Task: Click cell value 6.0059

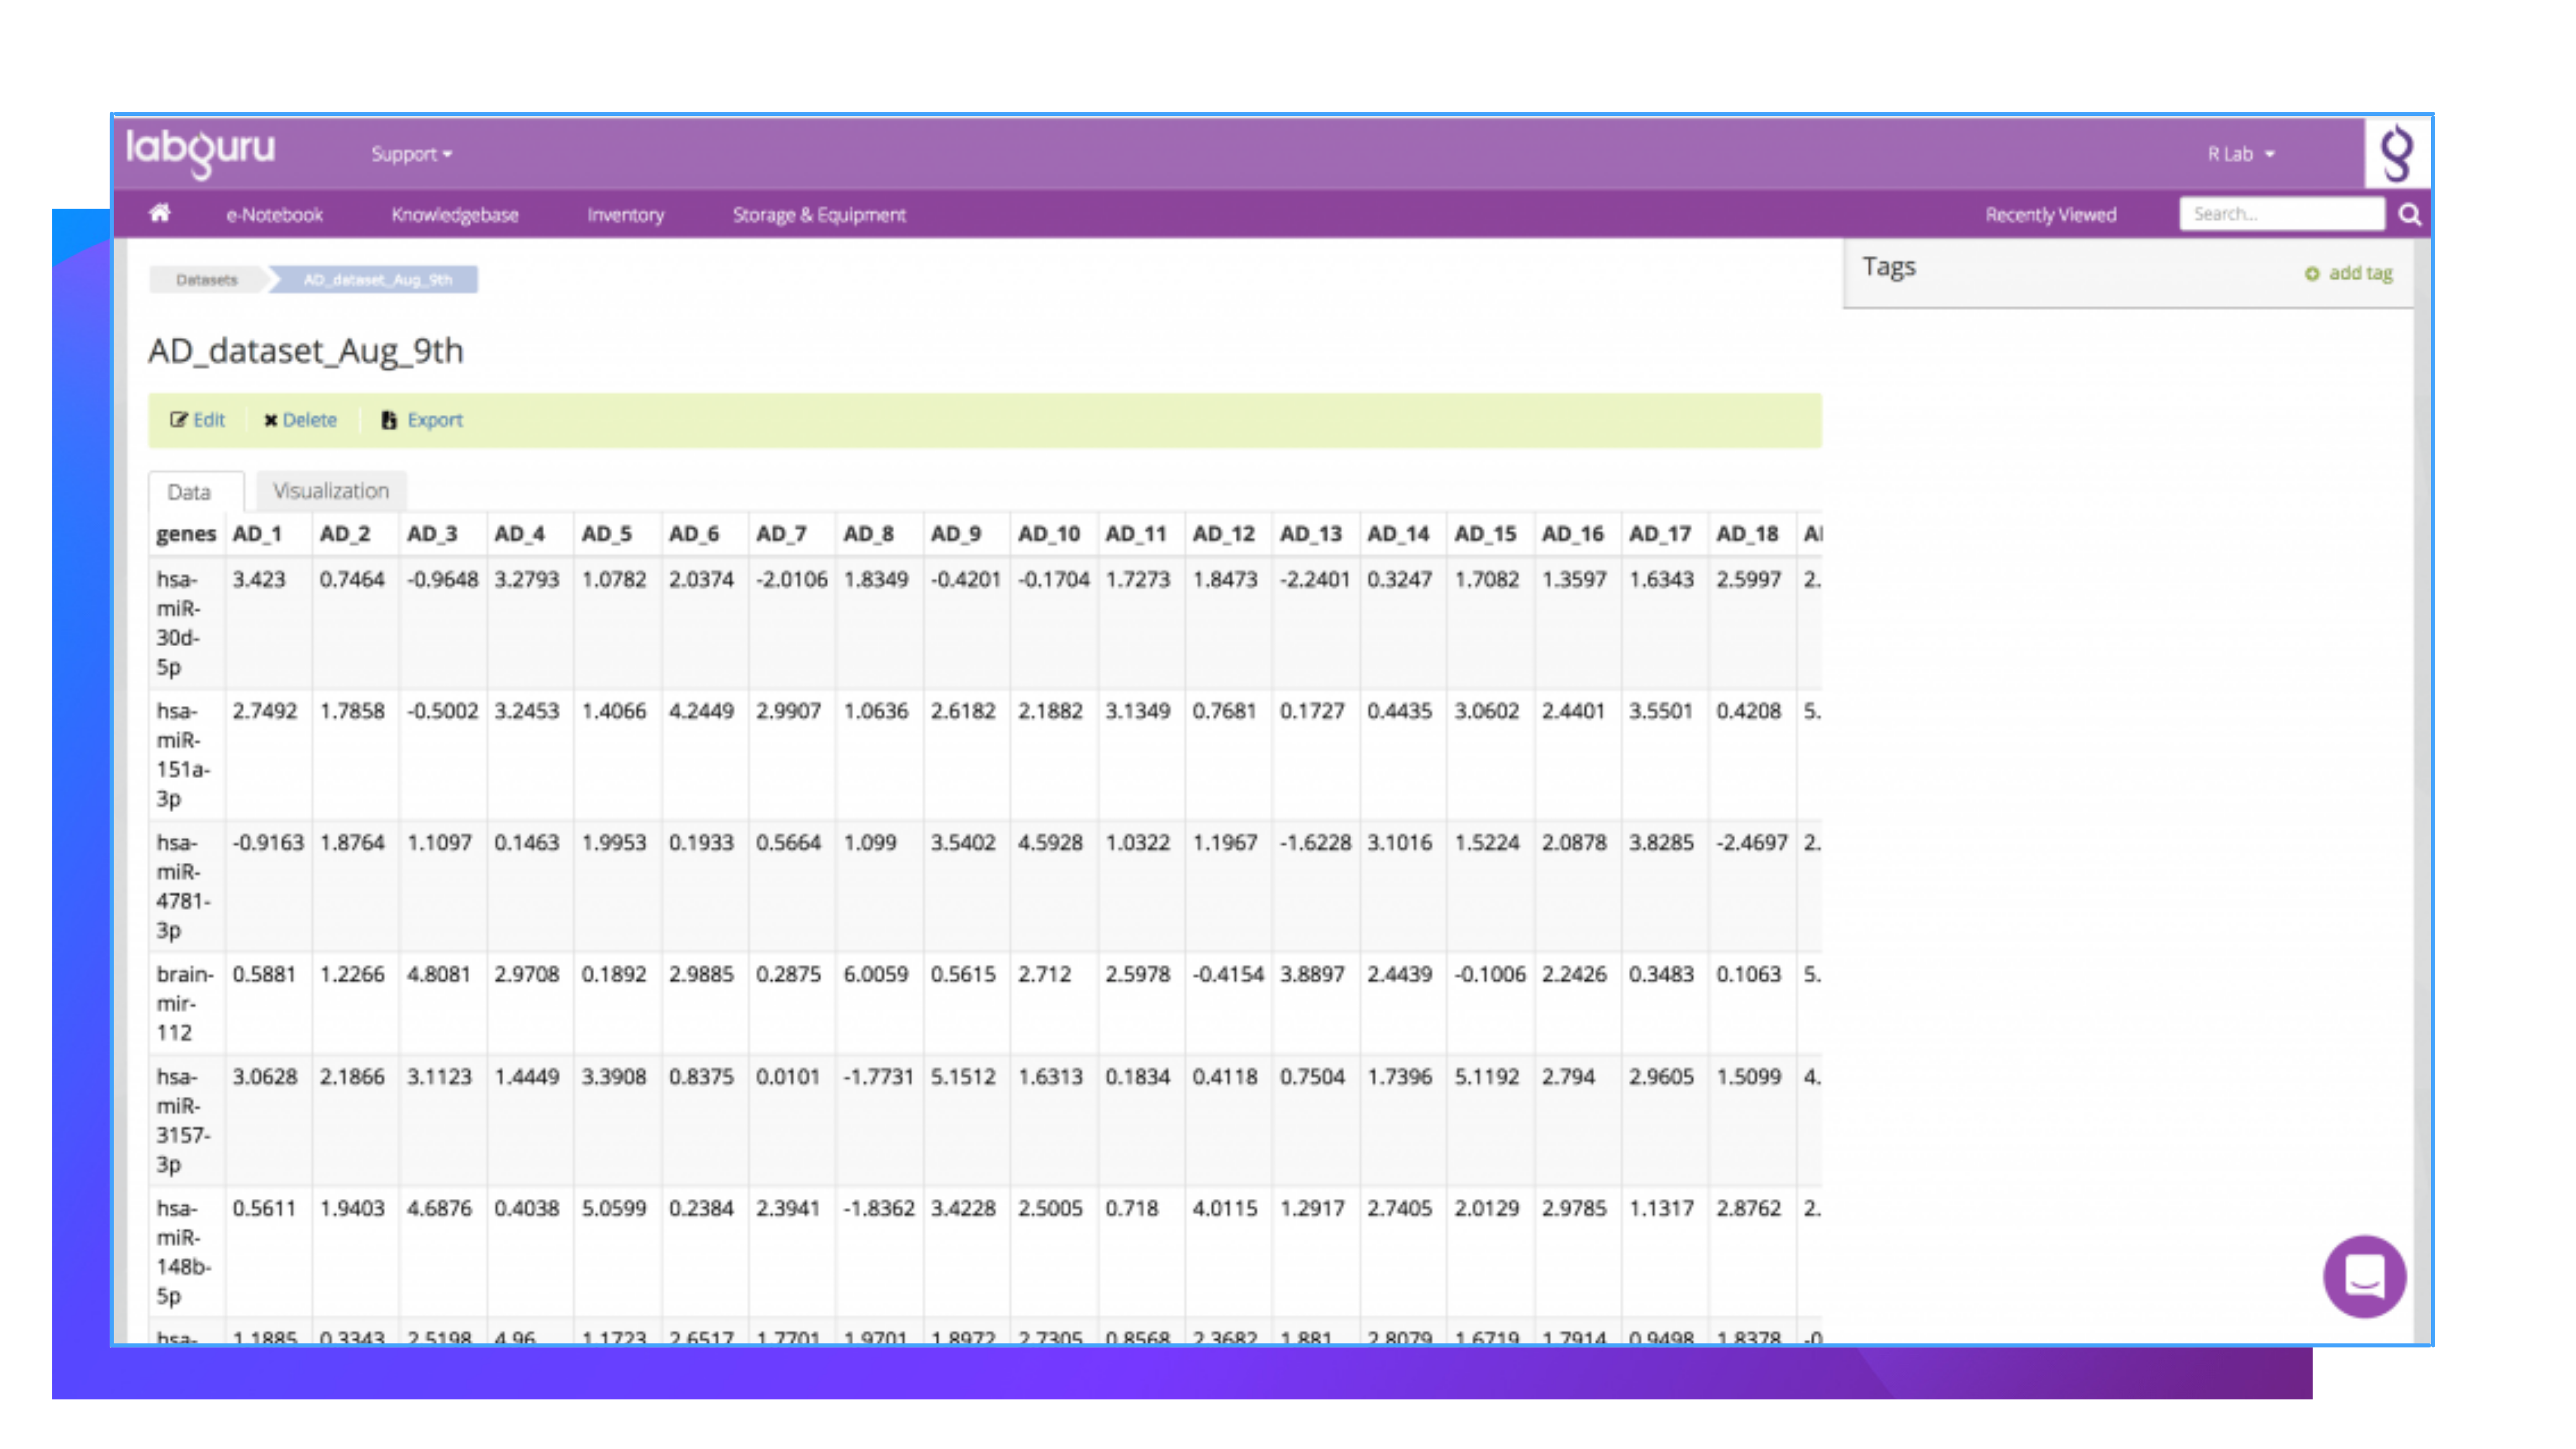Action: click(876, 974)
